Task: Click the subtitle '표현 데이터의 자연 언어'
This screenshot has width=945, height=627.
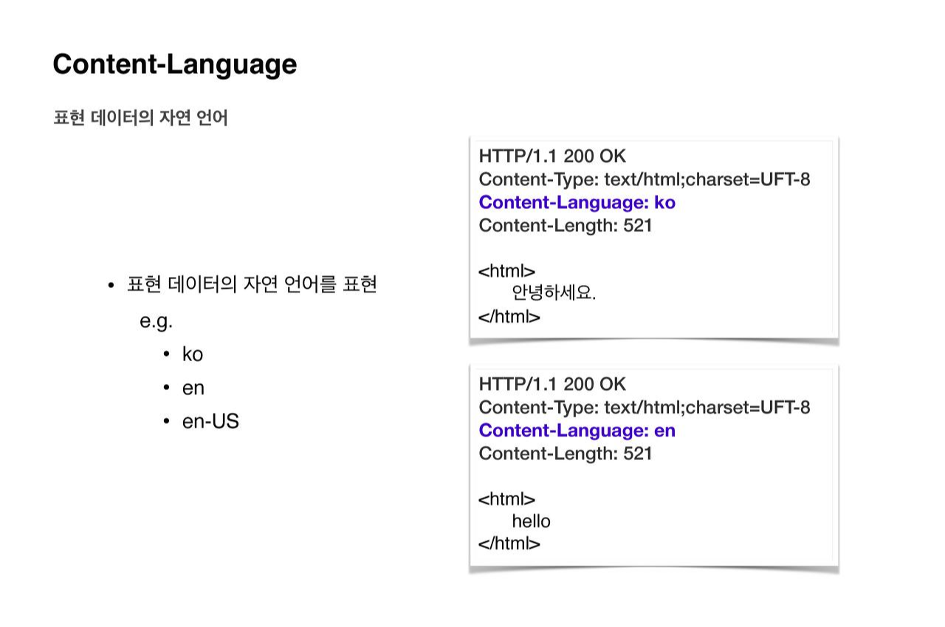Action: [140, 118]
